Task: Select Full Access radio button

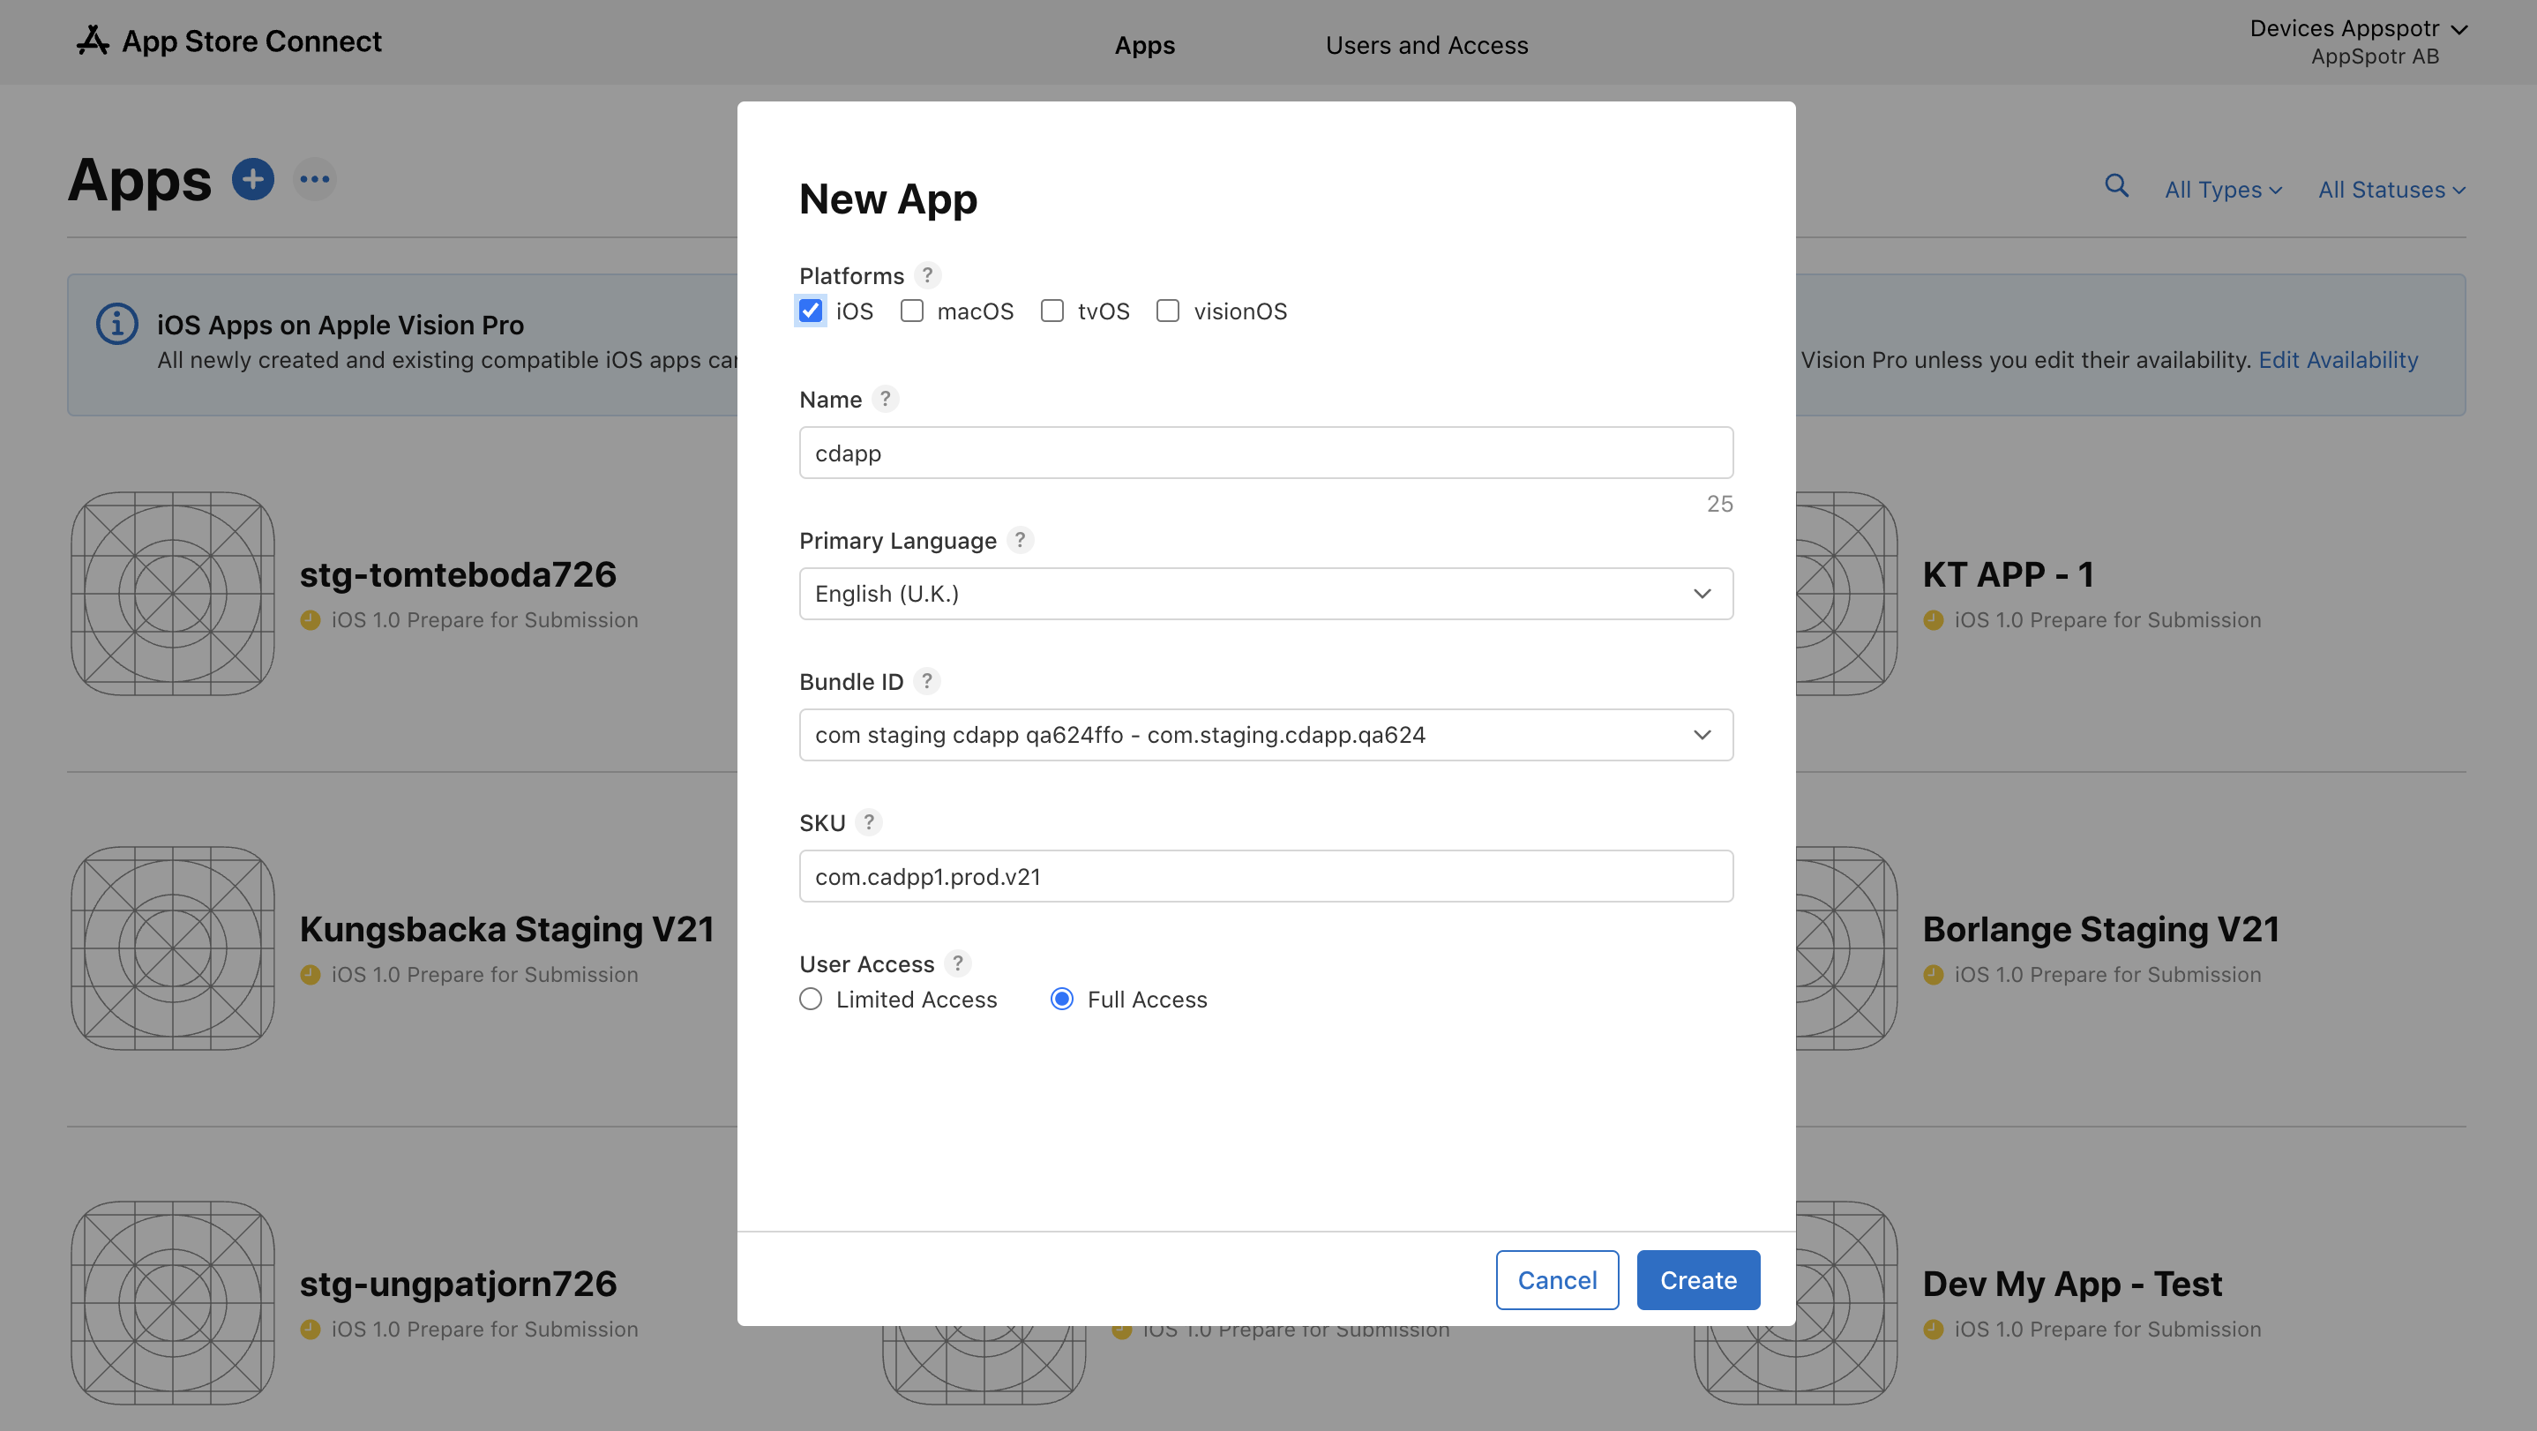Action: [x=1062, y=1000]
